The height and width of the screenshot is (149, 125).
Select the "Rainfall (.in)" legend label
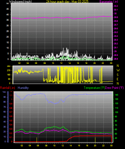(x=8, y=88)
